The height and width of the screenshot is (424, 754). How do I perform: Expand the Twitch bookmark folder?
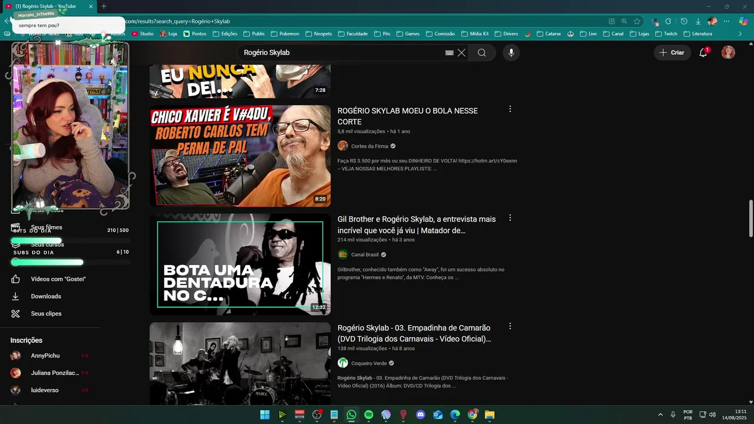[666, 34]
